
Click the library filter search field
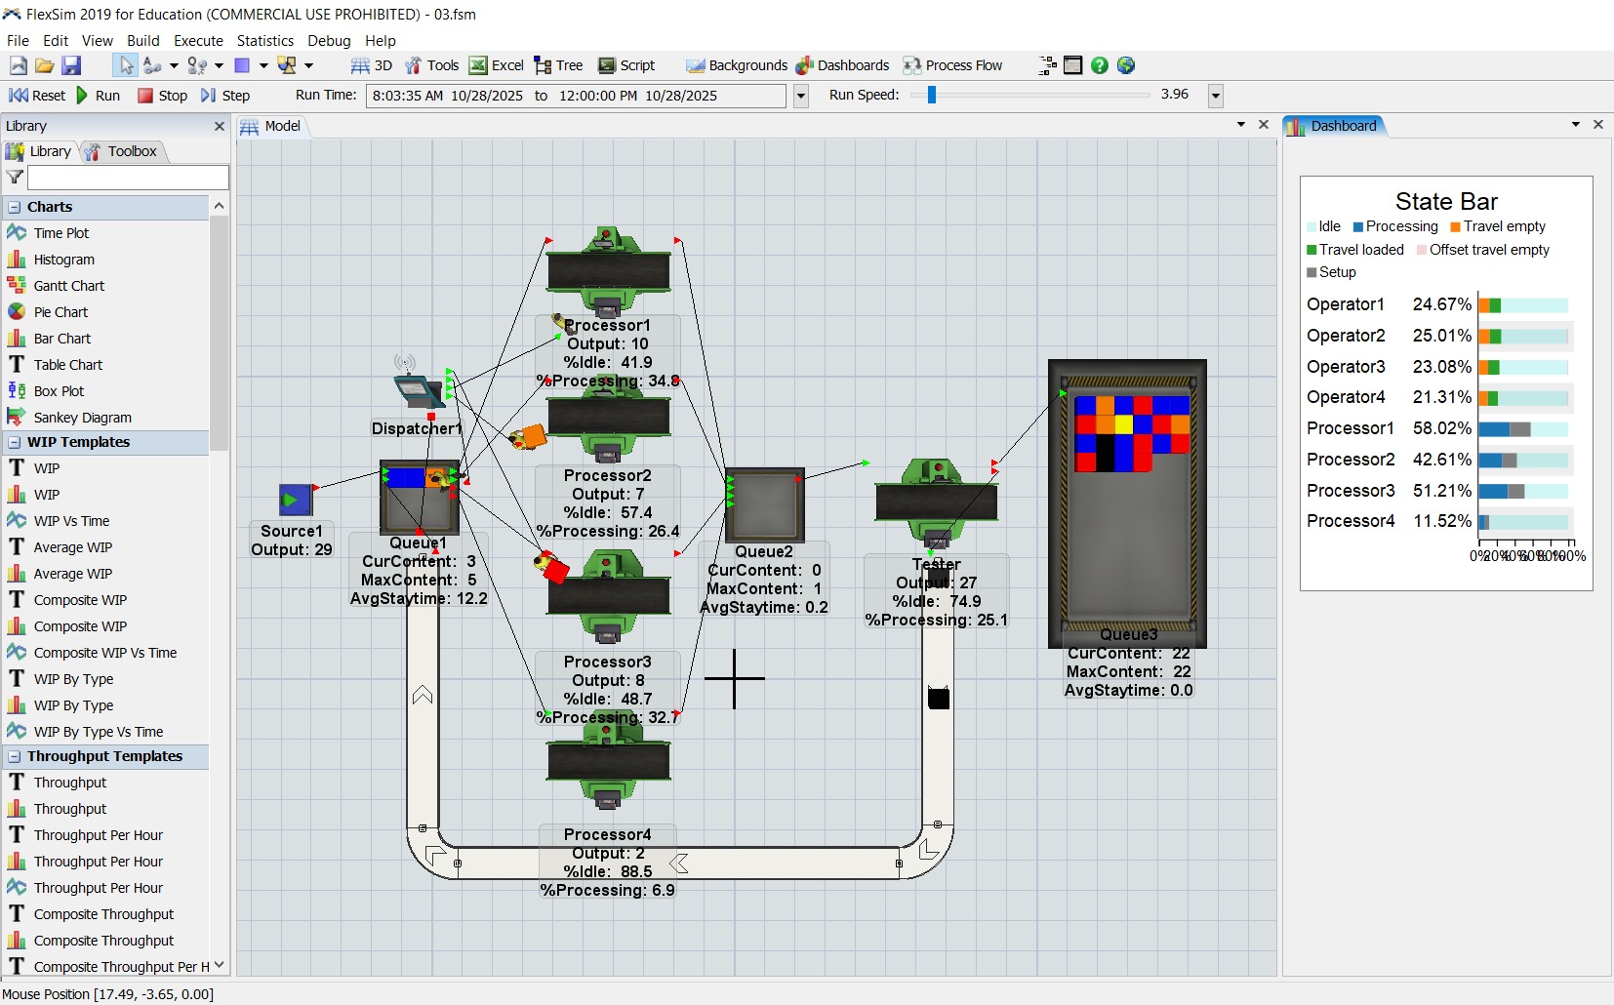[x=128, y=177]
